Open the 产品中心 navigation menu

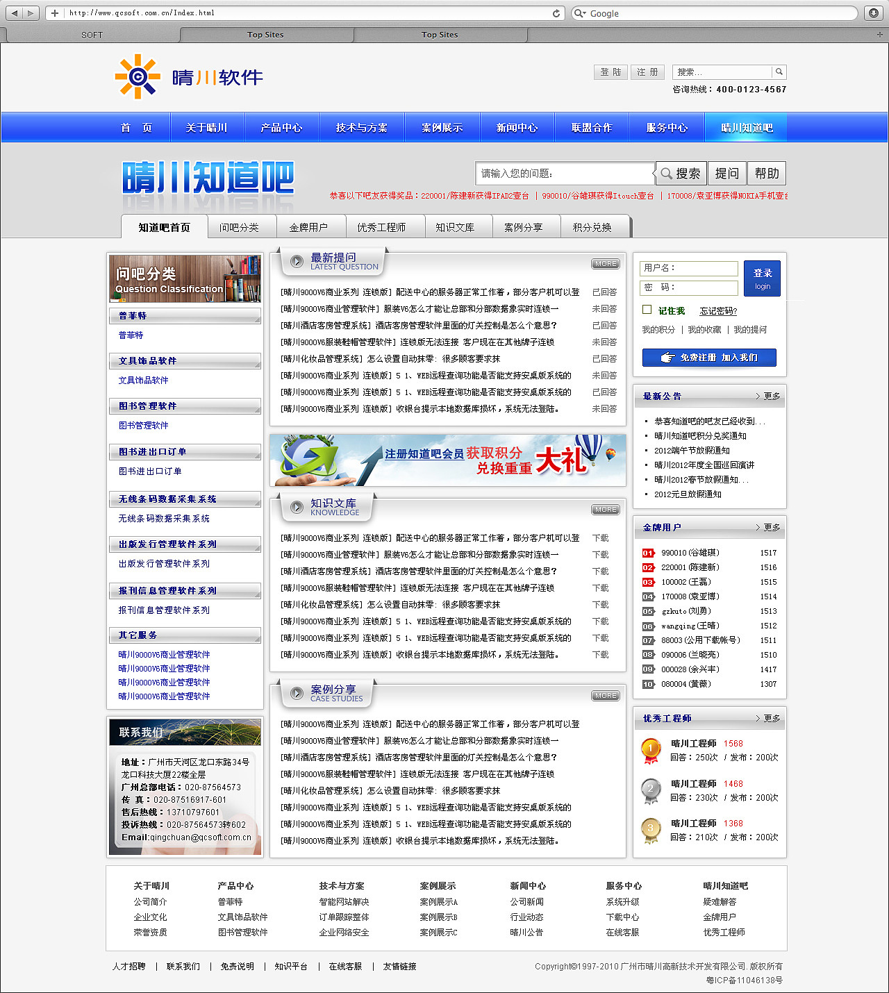click(281, 127)
